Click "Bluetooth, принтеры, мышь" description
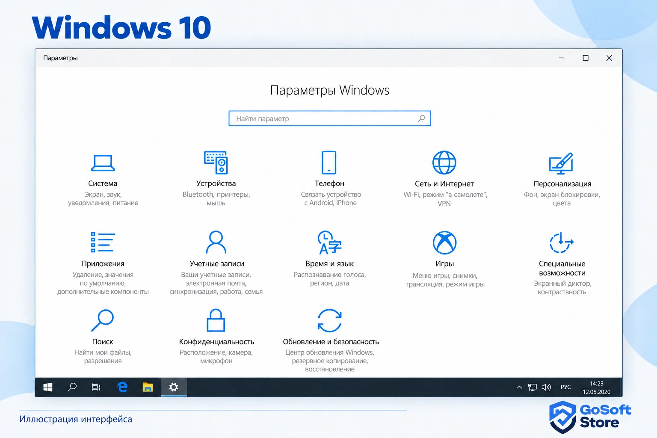Screen dimensions: 657x438 pos(216,199)
